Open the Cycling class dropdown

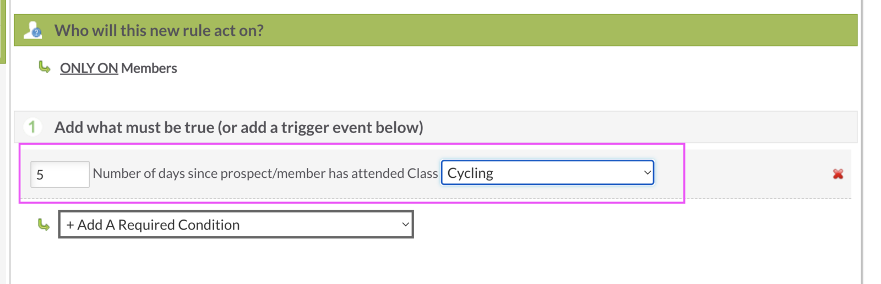click(547, 173)
